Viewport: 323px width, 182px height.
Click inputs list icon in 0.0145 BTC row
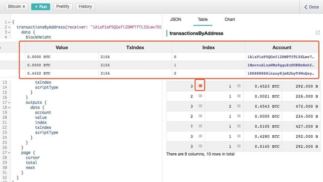coord(200,146)
